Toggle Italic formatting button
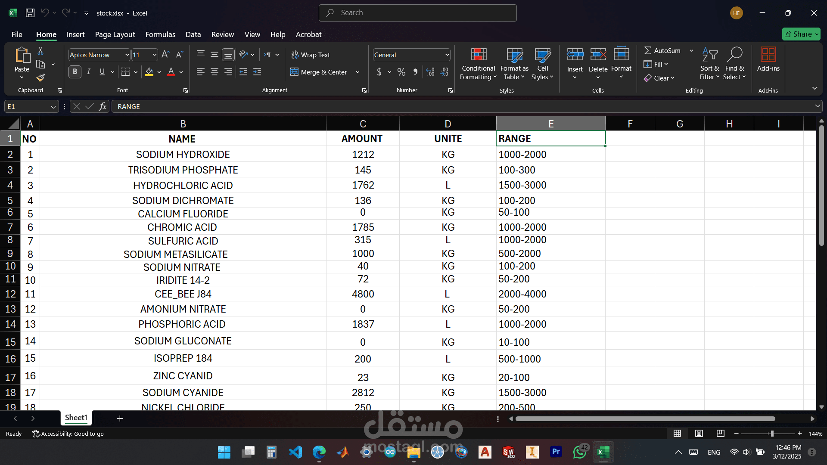827x465 pixels. [89, 72]
